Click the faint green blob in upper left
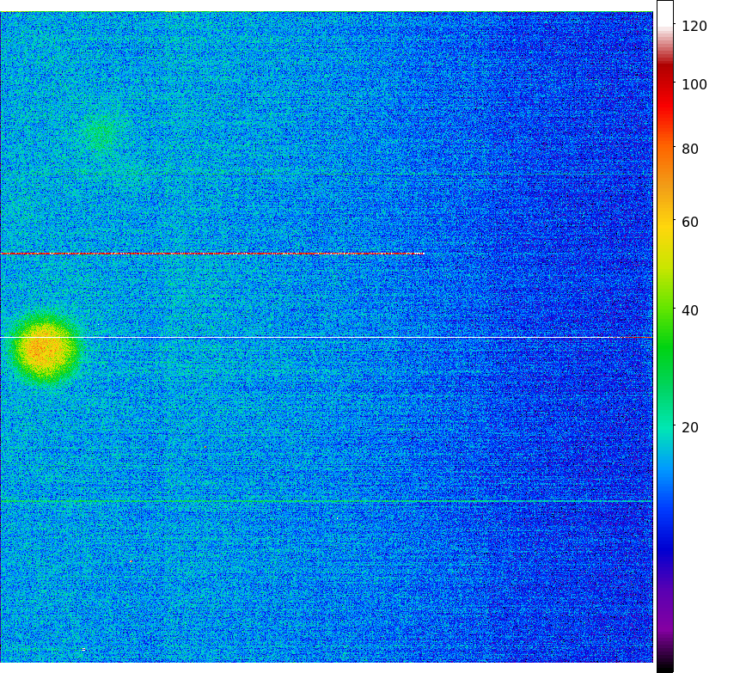The image size is (746, 673). pyautogui.click(x=99, y=135)
